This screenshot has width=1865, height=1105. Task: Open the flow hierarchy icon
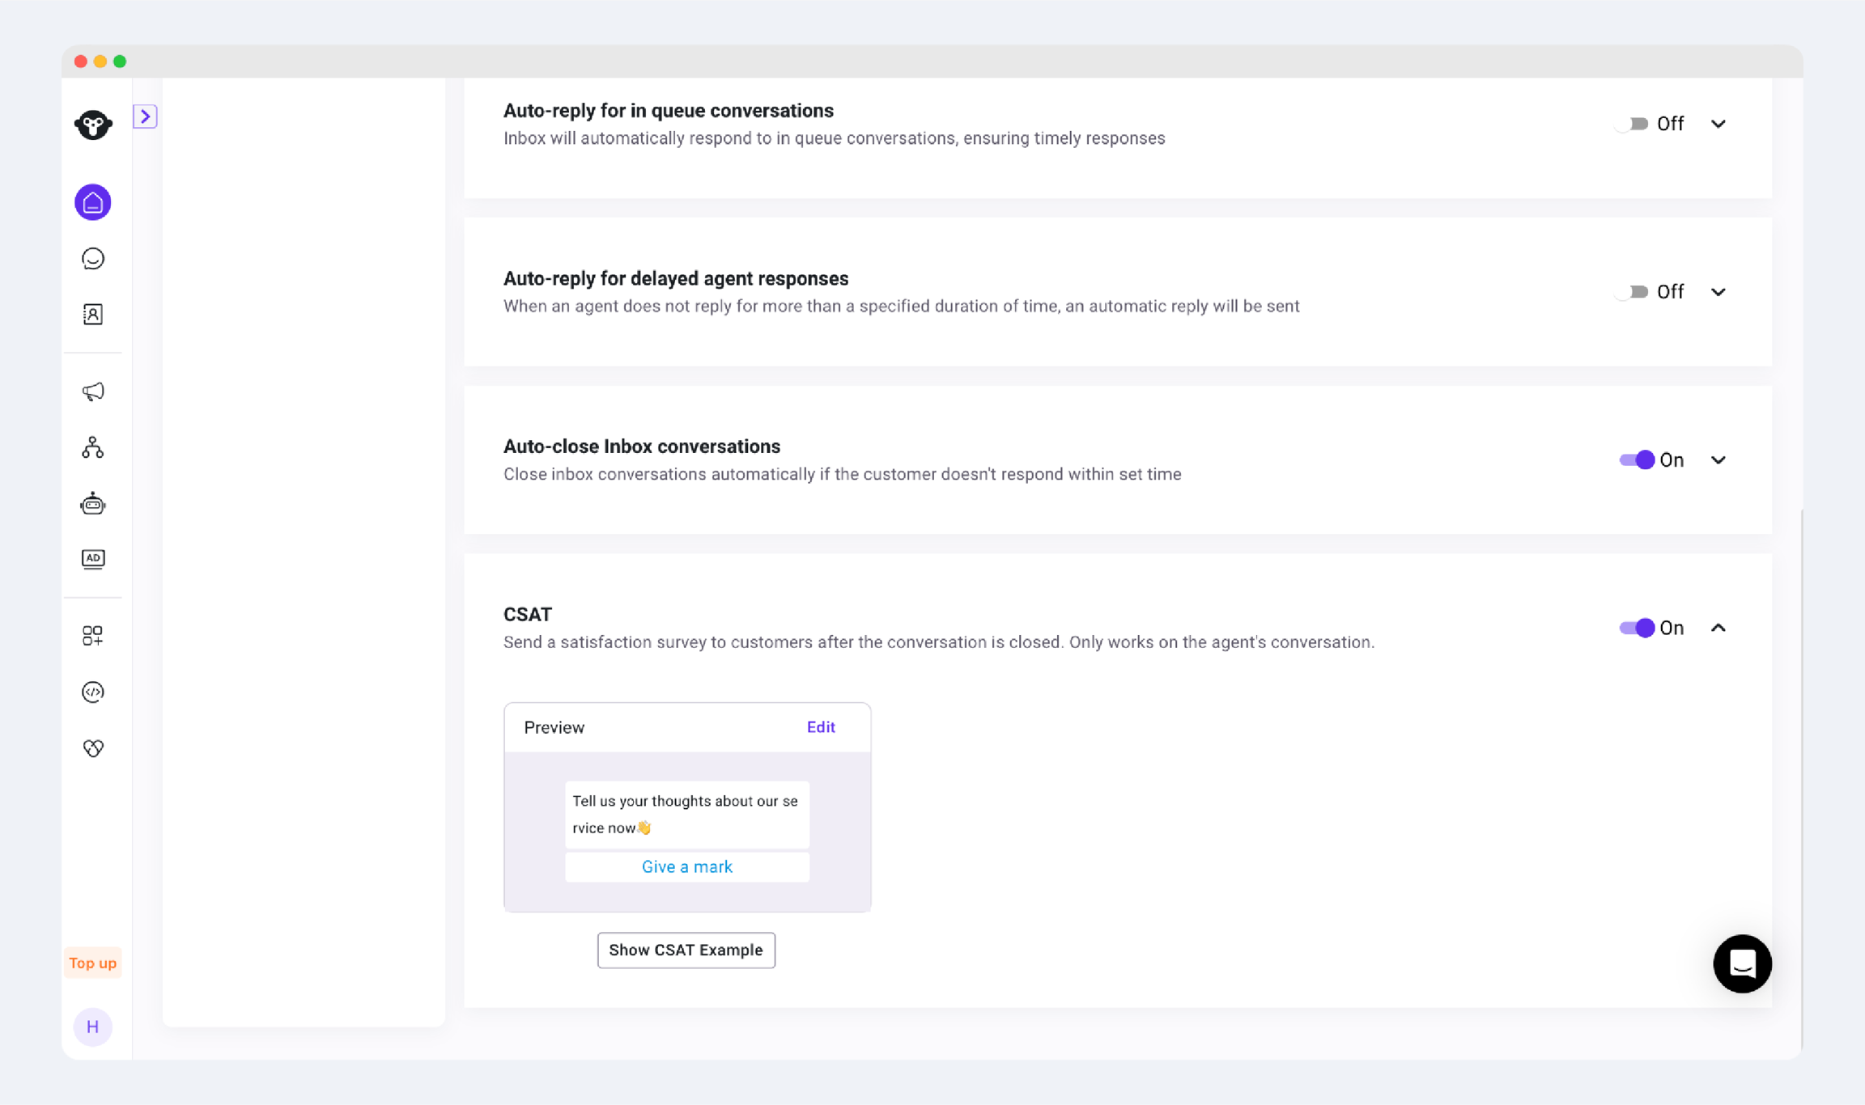click(93, 447)
